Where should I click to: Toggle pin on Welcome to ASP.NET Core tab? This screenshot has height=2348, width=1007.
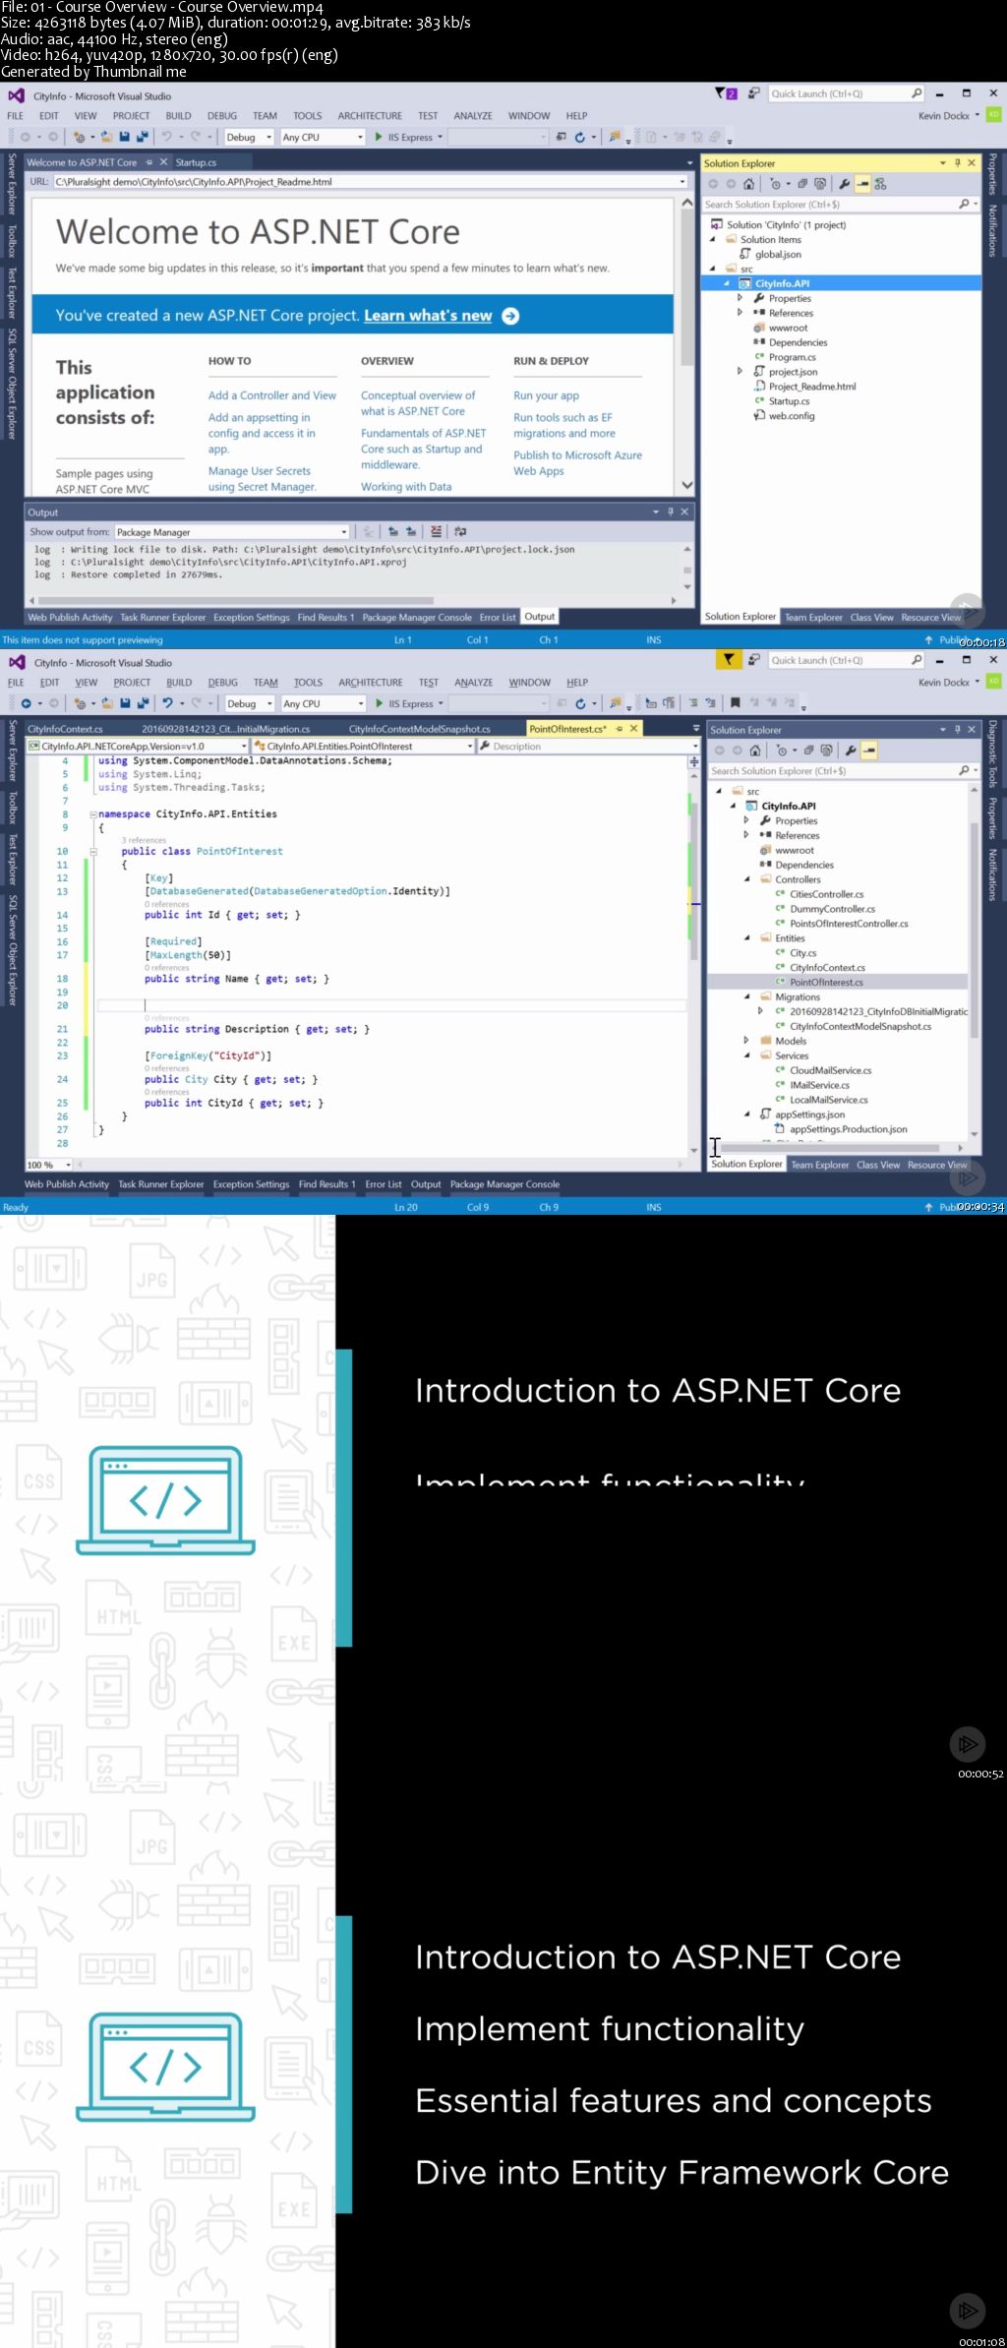point(149,162)
